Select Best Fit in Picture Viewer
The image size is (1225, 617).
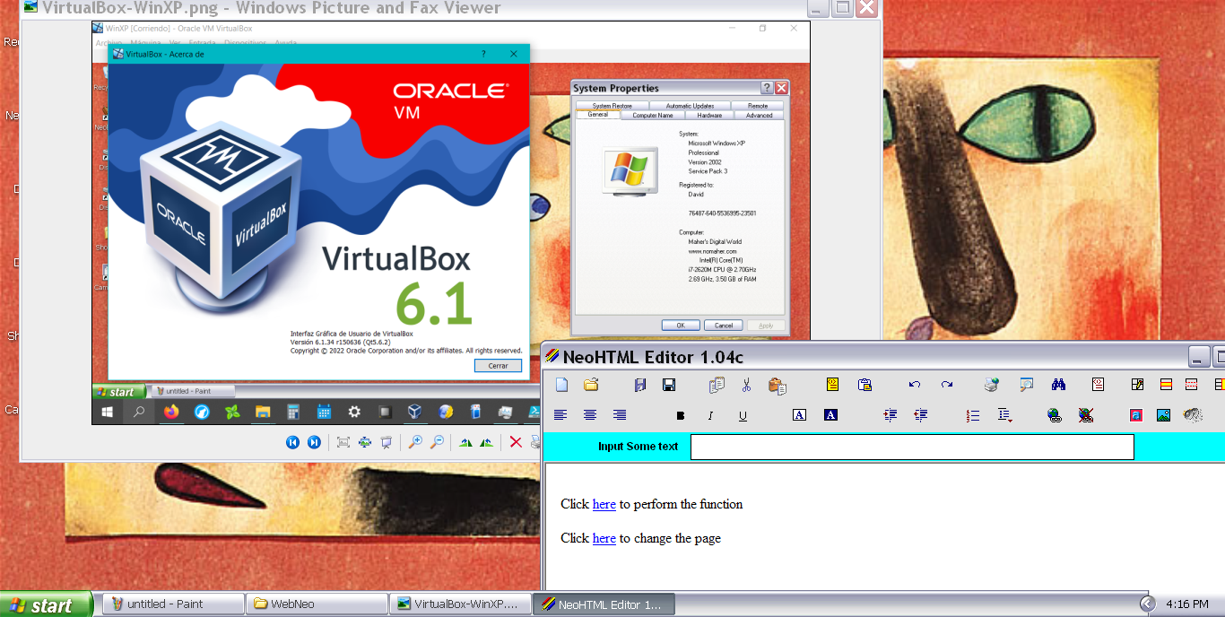click(x=343, y=442)
